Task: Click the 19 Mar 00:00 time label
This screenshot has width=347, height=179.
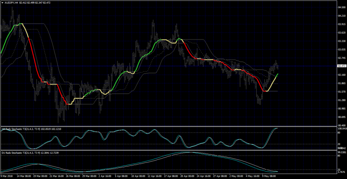Action: pyautogui.click(x=41, y=177)
